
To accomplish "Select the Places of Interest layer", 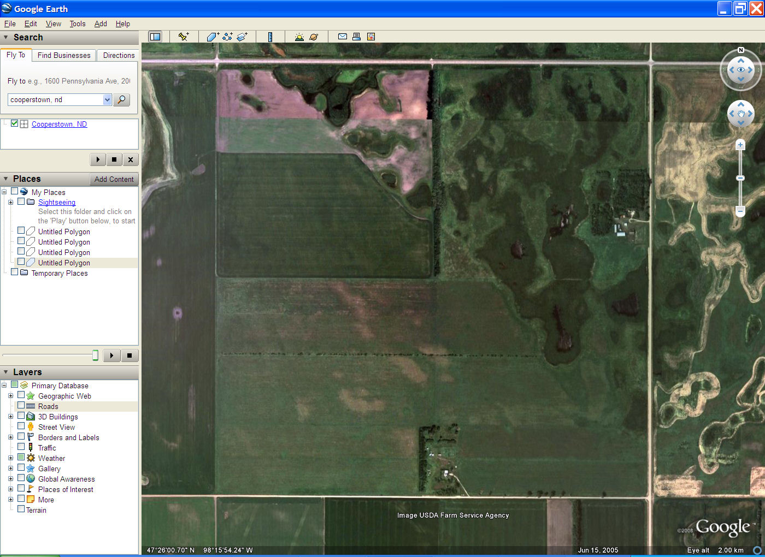I will coord(66,489).
